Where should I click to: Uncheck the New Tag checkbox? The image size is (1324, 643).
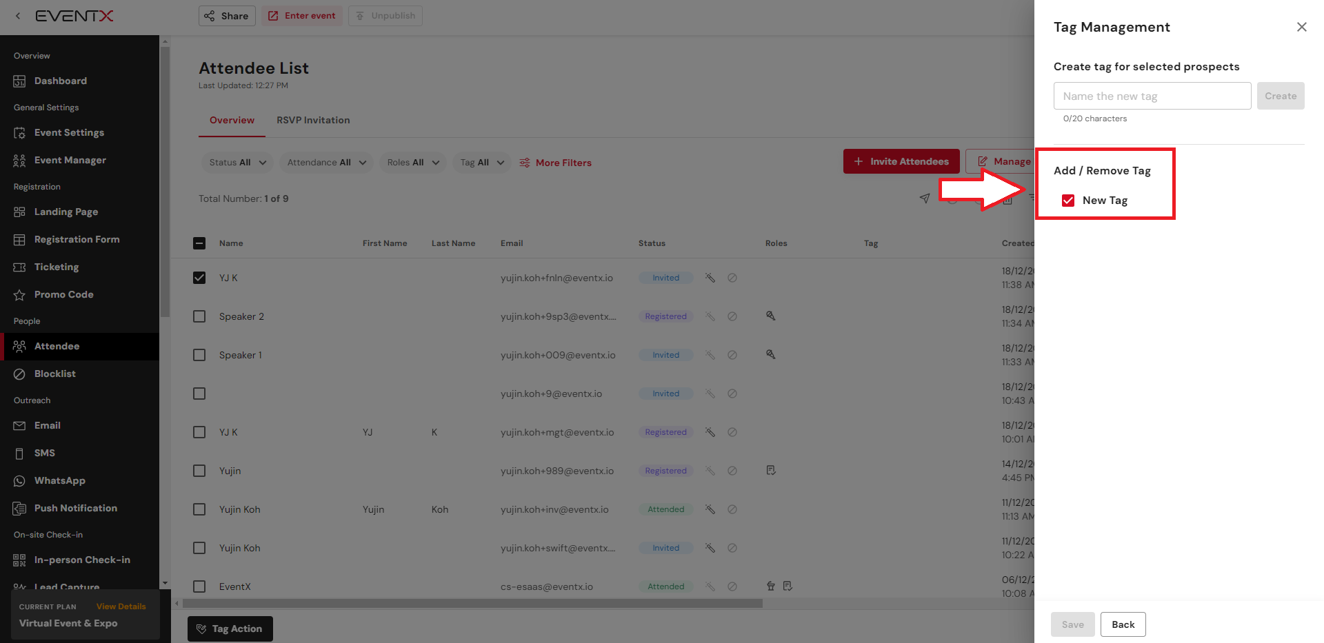click(1068, 201)
